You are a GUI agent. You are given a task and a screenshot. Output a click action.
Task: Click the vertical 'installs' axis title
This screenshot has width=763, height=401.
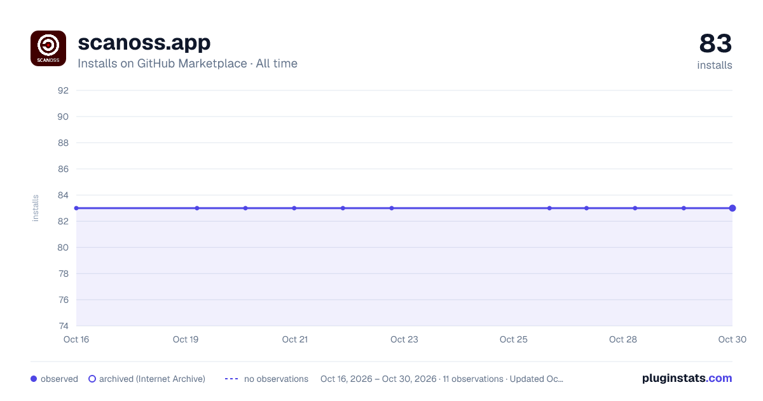(36, 208)
